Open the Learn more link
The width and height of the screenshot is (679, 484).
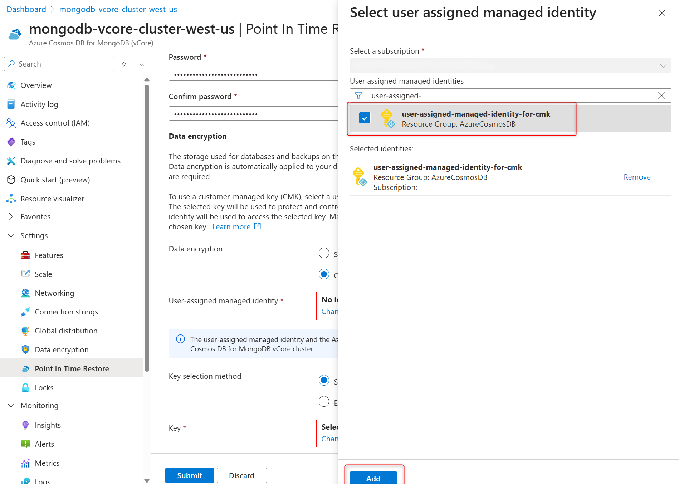tap(231, 226)
